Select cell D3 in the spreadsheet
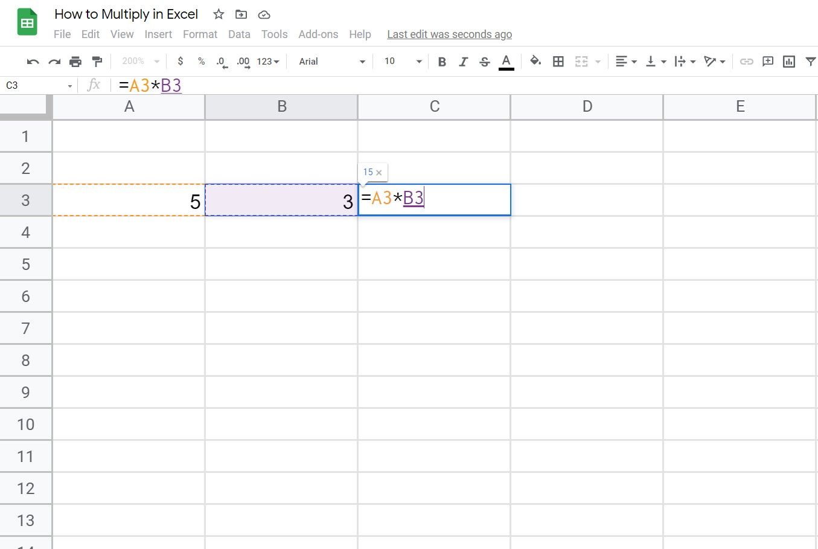Screen dimensions: 818x549 tap(587, 200)
